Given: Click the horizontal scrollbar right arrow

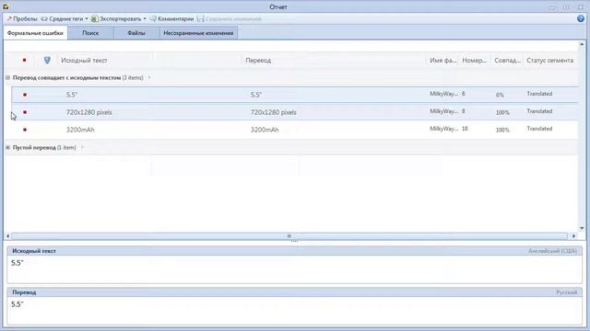Looking at the screenshot, I should [x=573, y=236].
